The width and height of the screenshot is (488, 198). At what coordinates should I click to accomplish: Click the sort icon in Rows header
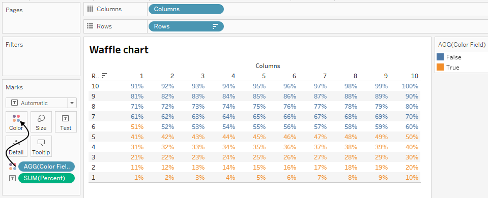tap(104, 76)
